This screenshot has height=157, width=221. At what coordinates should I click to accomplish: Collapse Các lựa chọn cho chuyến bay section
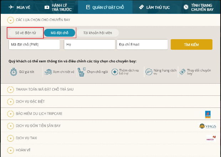coord(11,20)
